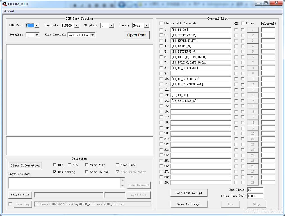This screenshot has height=216, width=285.
Task: Open the Baudrate dropdown list
Action: point(77,25)
